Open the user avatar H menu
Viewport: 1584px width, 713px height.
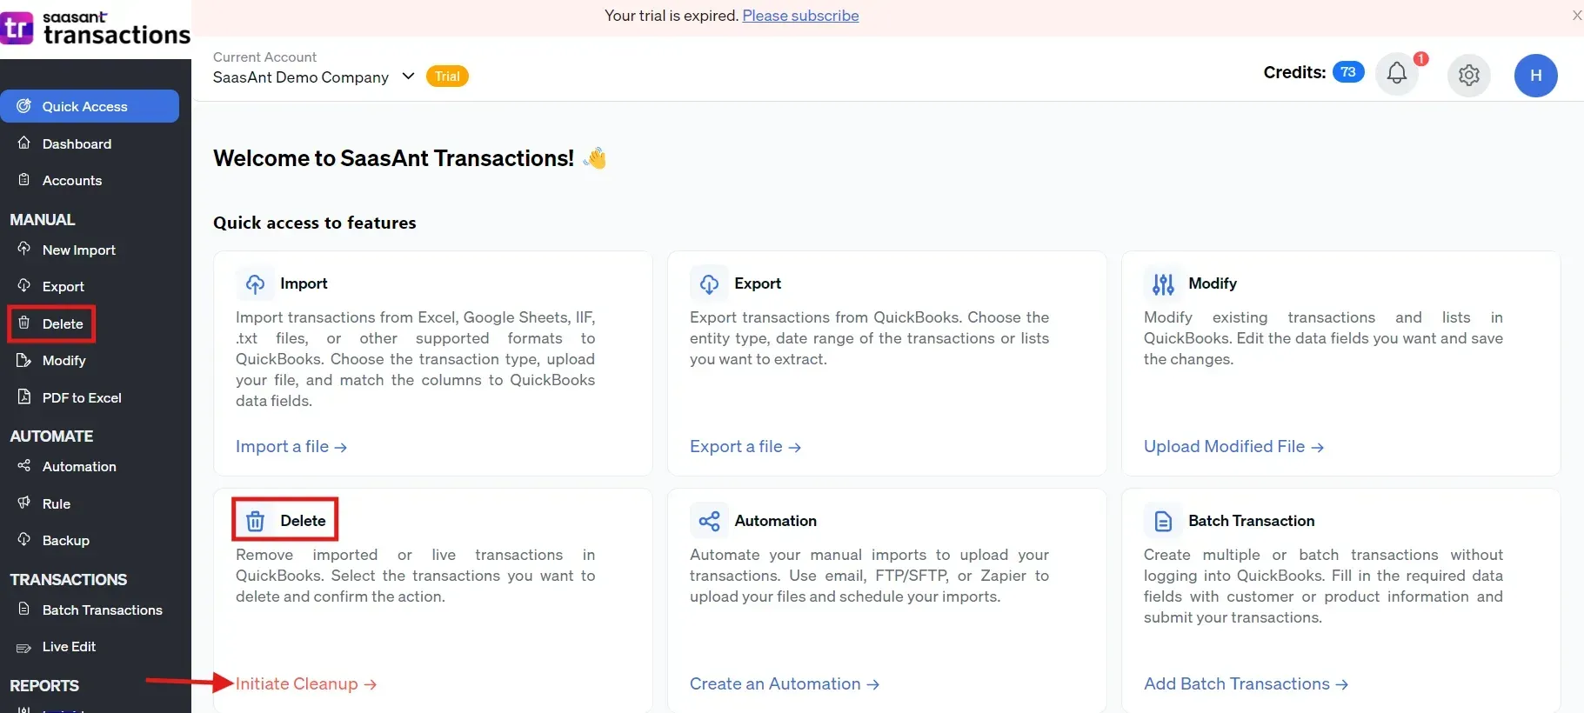[1536, 75]
